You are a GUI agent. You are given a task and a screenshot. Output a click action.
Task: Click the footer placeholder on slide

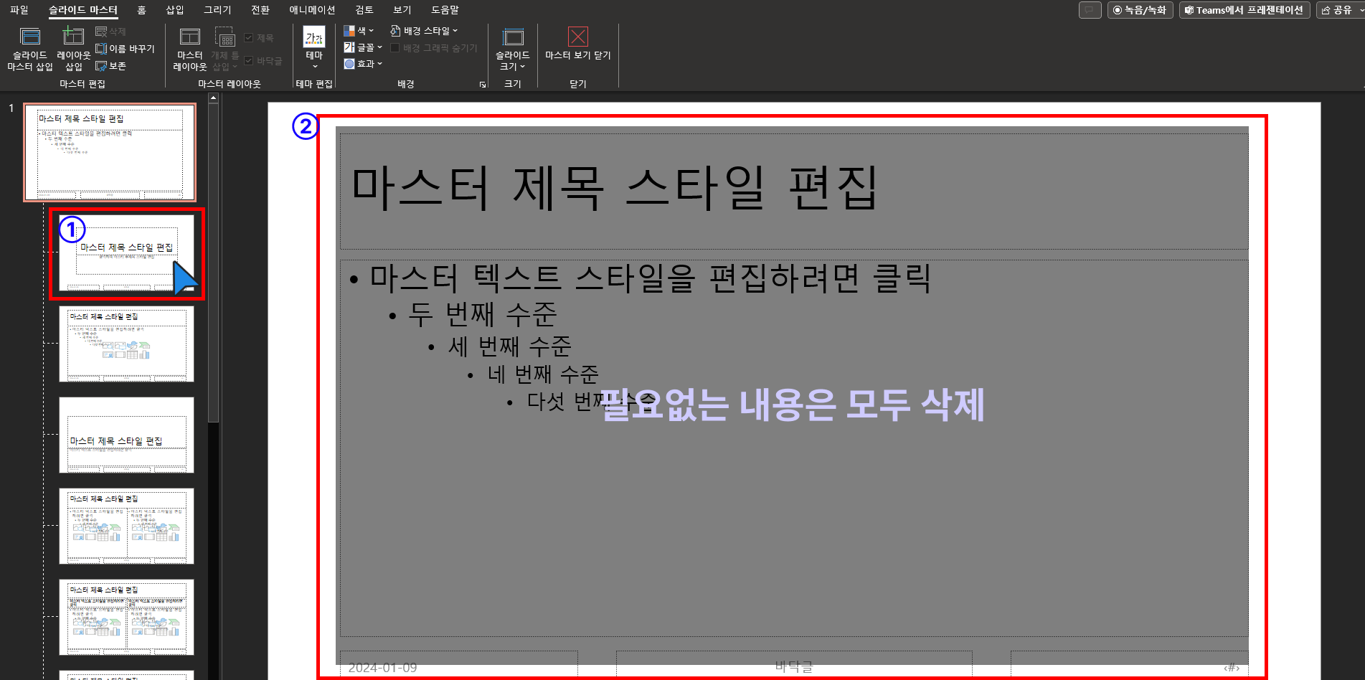click(x=794, y=666)
